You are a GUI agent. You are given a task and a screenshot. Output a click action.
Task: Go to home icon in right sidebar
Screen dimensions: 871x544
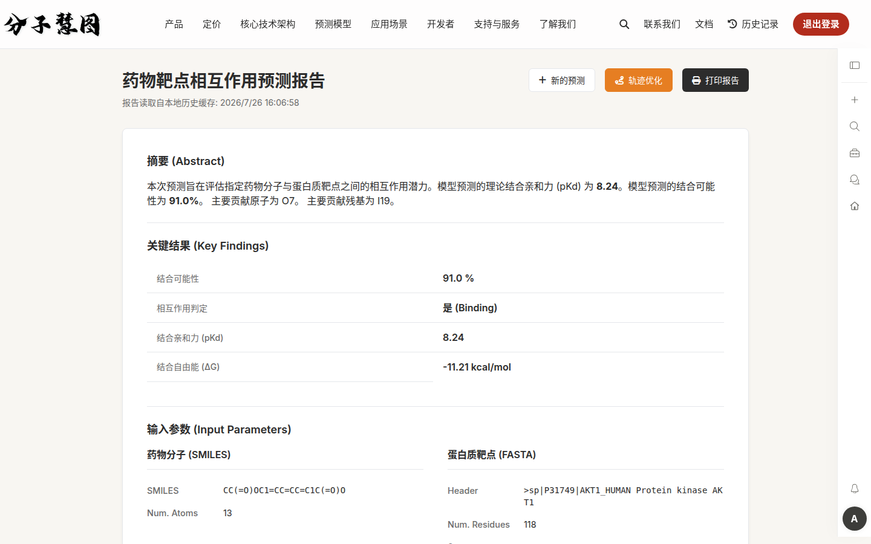855,206
